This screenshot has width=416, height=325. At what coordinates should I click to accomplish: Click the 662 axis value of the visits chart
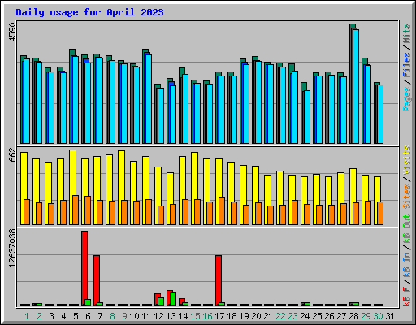(12, 154)
